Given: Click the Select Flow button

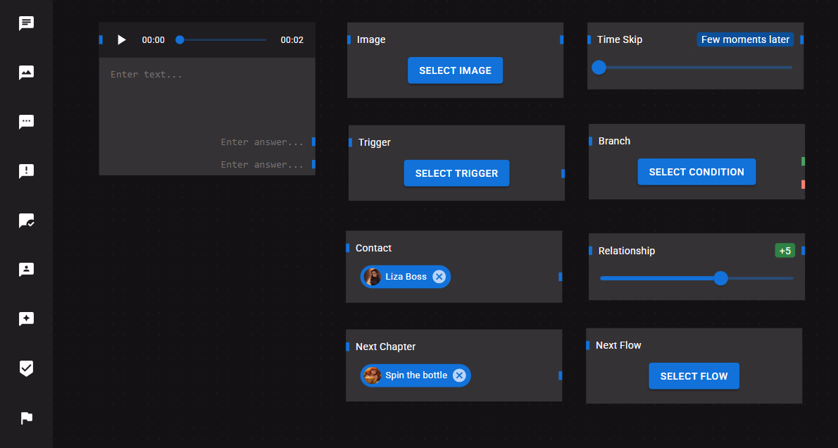Looking at the screenshot, I should click(694, 376).
